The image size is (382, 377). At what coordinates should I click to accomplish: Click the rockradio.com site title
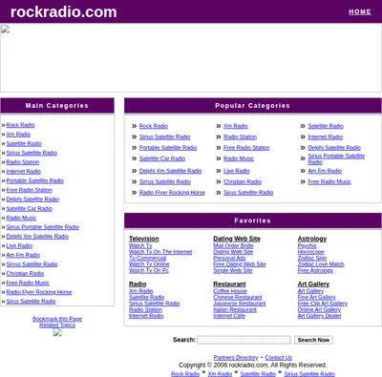[64, 11]
